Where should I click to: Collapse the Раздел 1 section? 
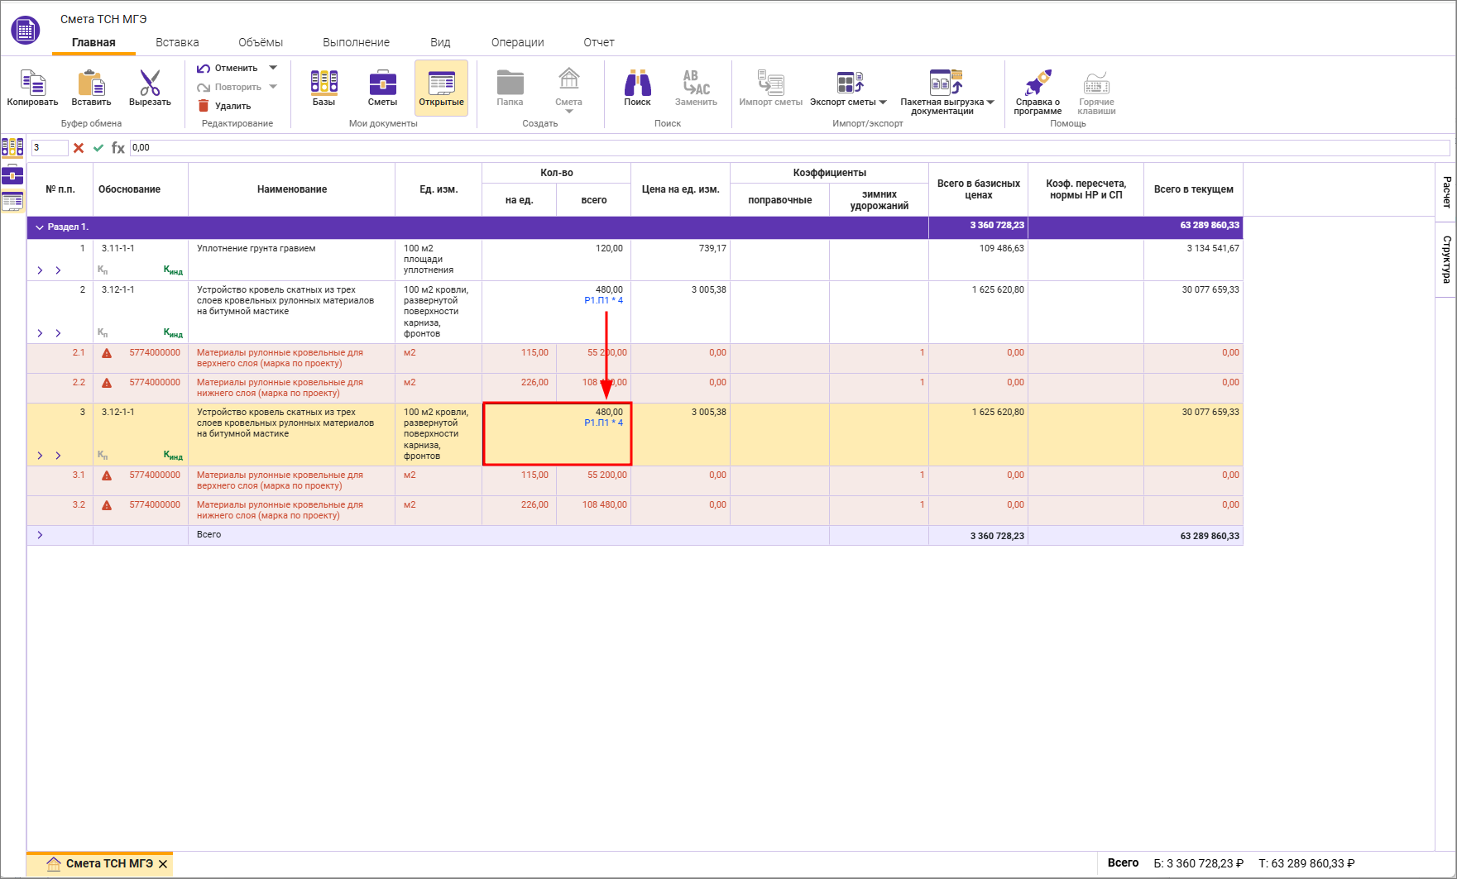coord(40,227)
